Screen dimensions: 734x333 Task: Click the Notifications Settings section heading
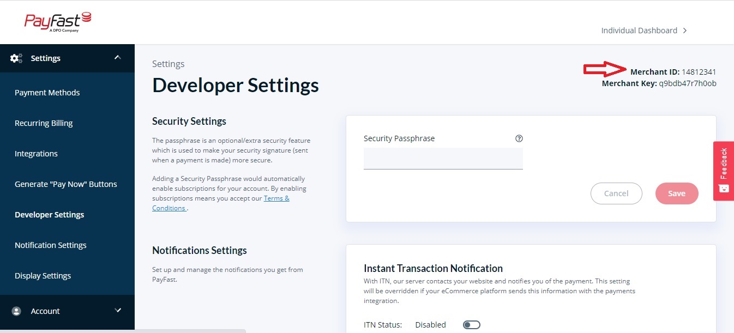tap(200, 250)
